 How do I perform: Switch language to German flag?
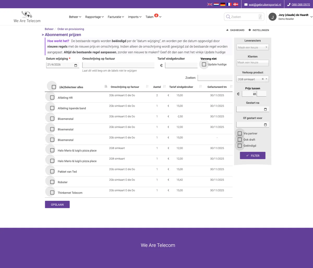[223, 4]
